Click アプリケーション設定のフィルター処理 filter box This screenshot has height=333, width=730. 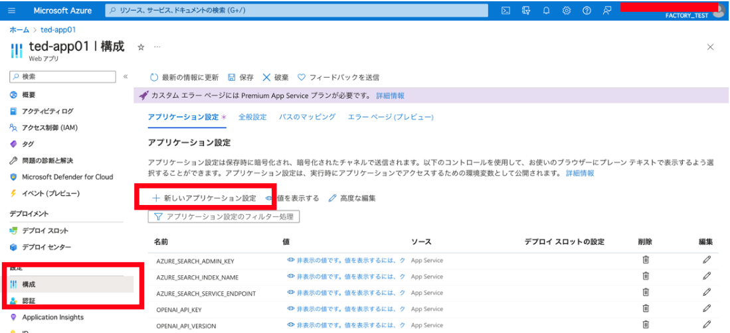point(223,217)
